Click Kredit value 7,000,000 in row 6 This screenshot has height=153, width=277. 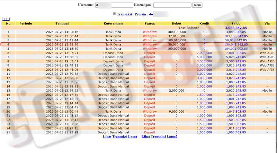[204, 53]
